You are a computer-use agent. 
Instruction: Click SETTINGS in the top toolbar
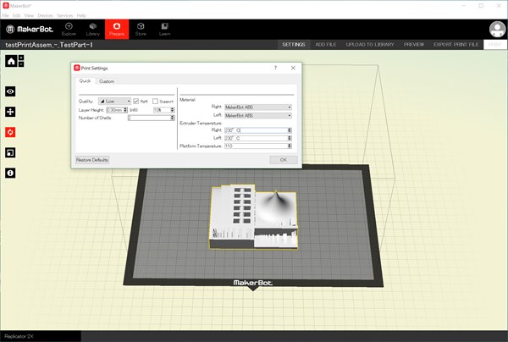(x=294, y=44)
